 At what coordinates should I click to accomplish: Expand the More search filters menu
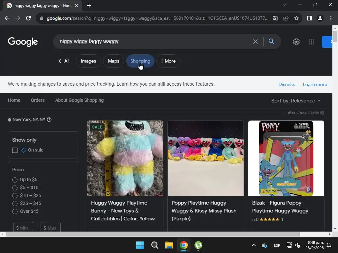pyautogui.click(x=168, y=61)
